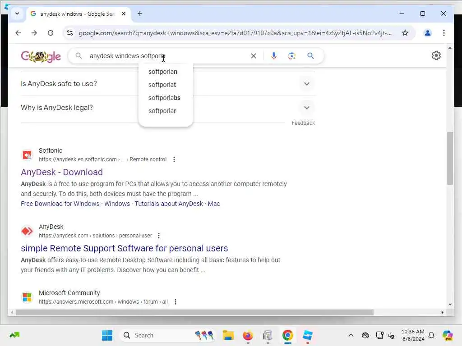Click inside the Google search input

tap(168, 56)
